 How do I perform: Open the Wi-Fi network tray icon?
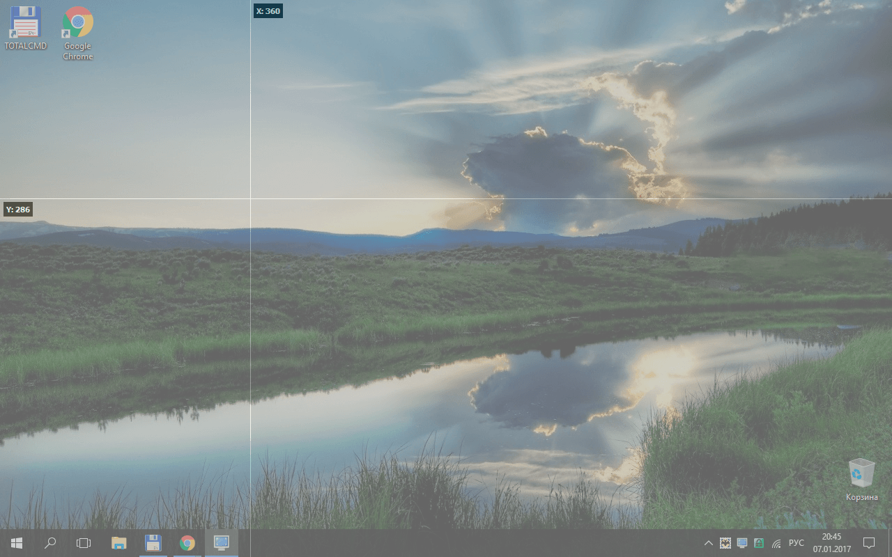pyautogui.click(x=776, y=543)
